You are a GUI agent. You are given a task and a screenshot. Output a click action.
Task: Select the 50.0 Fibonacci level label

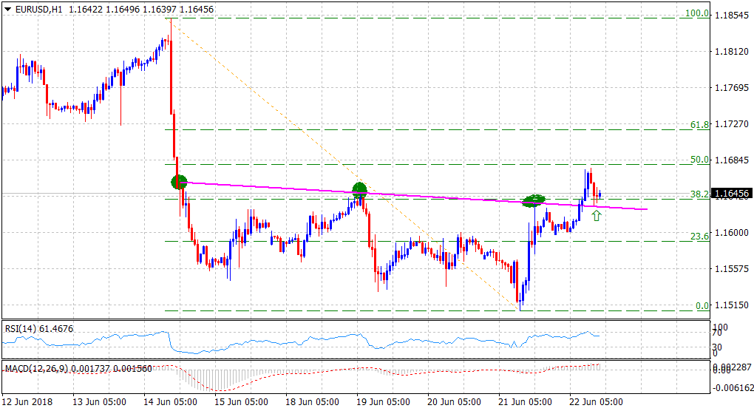699,160
